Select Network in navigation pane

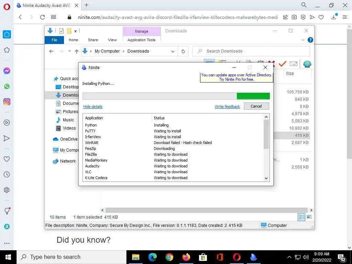coord(64,161)
